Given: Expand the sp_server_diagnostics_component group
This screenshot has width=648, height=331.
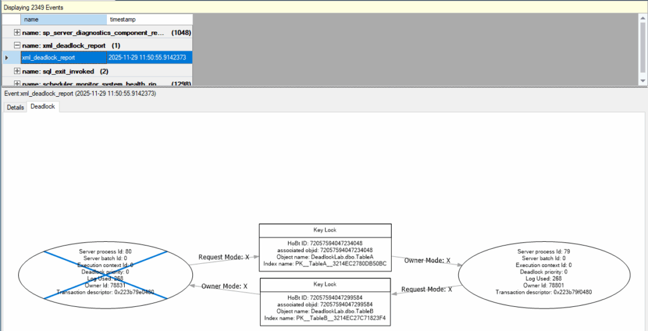Looking at the screenshot, I should [16, 32].
